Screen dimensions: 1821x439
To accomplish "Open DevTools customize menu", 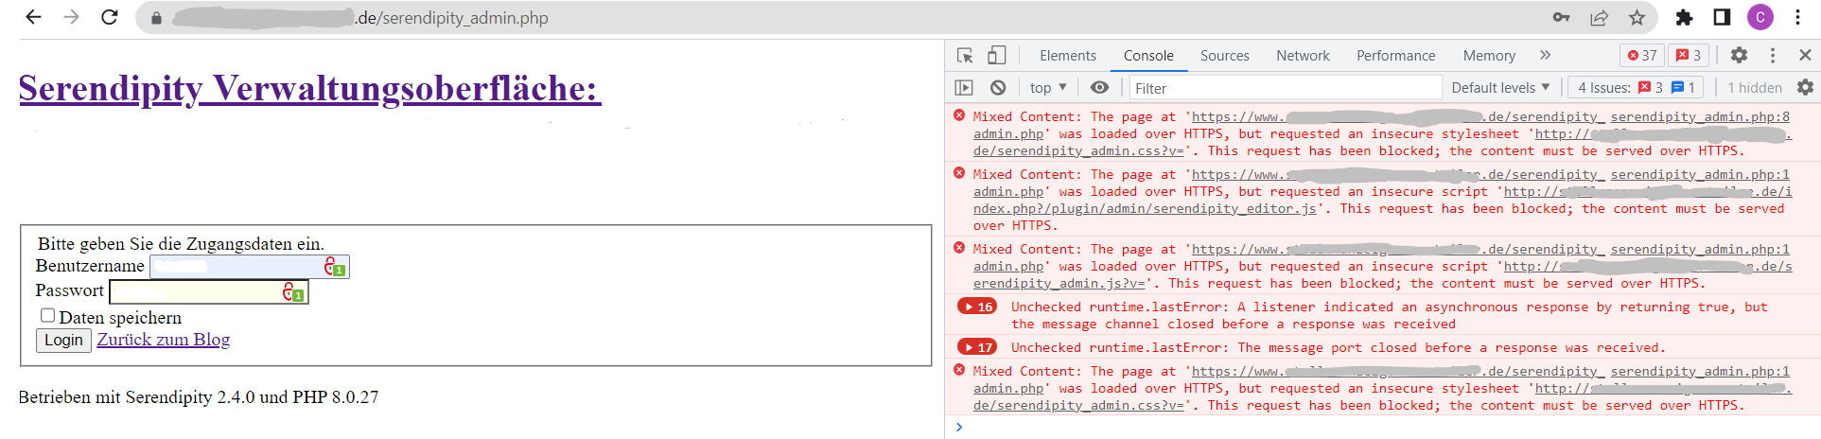I will click(1773, 56).
